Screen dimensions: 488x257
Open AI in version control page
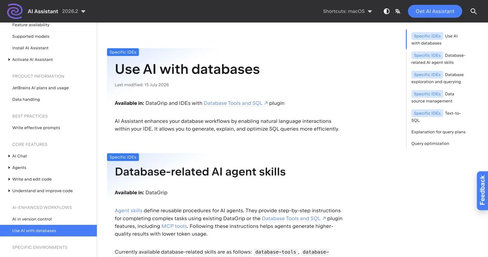(x=32, y=219)
